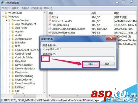Click the BITS folder icon
This screenshot has height=103, width=138.
(x=13, y=46)
